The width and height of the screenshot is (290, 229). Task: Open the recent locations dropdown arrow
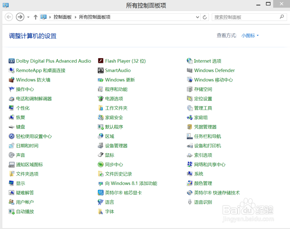pos(28,17)
